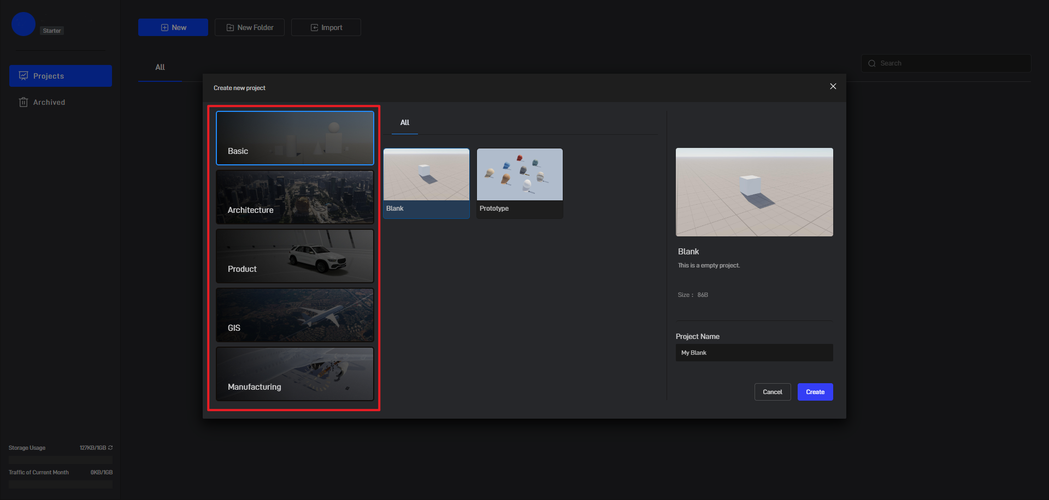
Task: Click the Search magnifier icon
Action: [872, 63]
